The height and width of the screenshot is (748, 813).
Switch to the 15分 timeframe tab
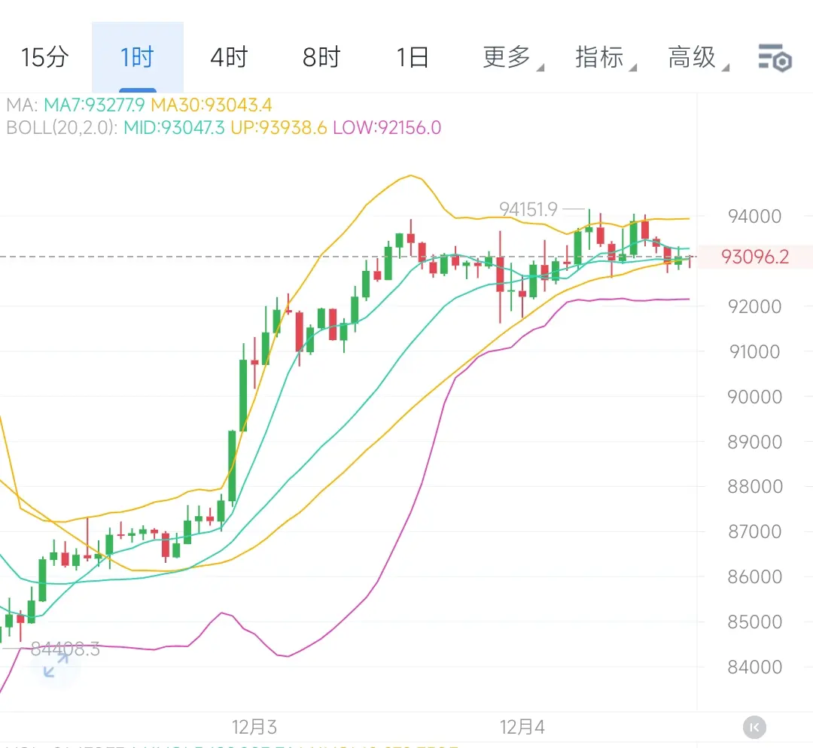(x=45, y=57)
